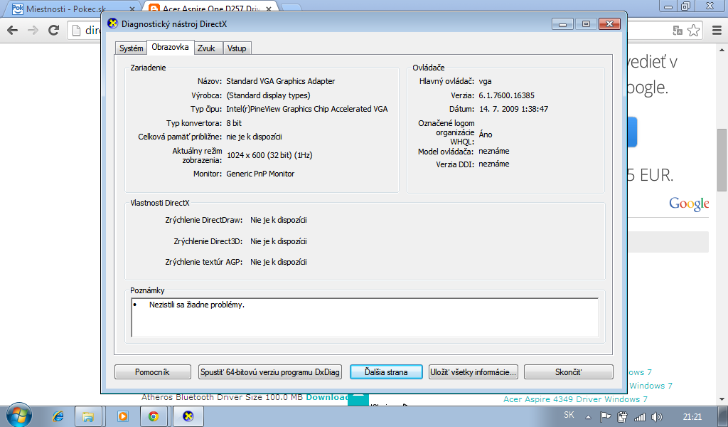Click the Ďalšia strana button
Screen dimensions: 728x427
pos(386,372)
